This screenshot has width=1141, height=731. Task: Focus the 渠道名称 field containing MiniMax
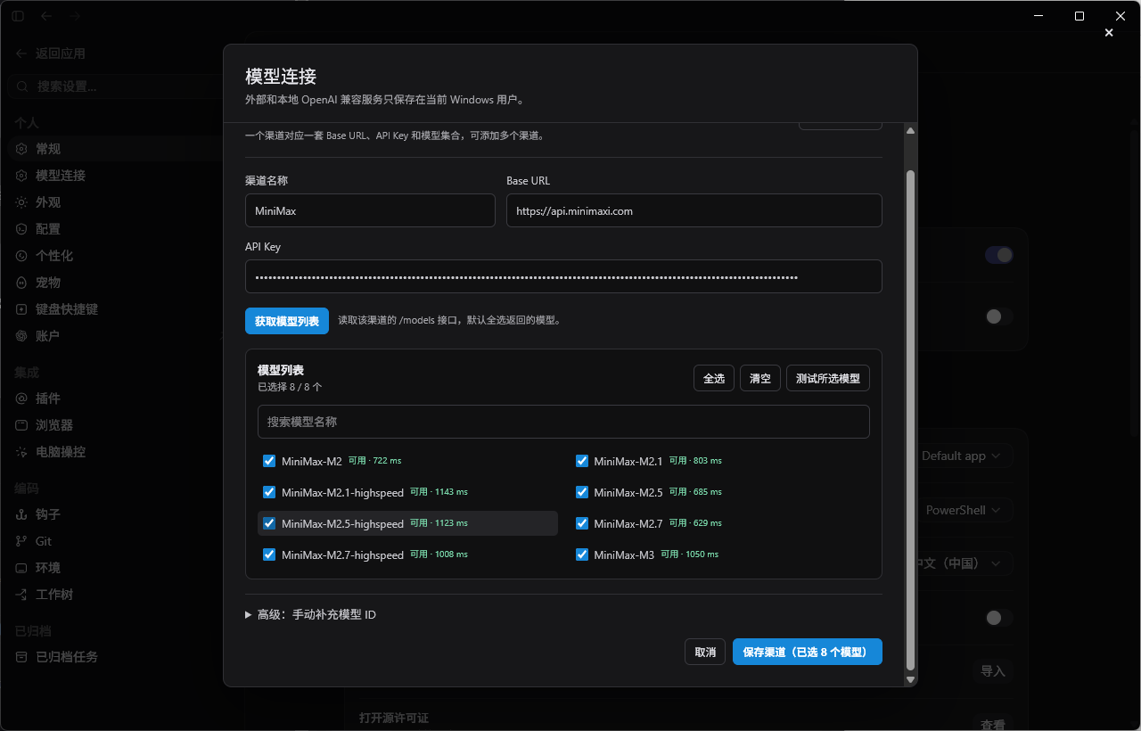370,210
